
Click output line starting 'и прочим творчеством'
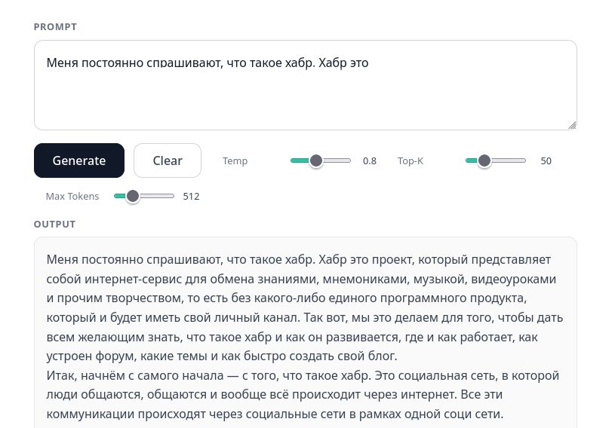(286, 298)
